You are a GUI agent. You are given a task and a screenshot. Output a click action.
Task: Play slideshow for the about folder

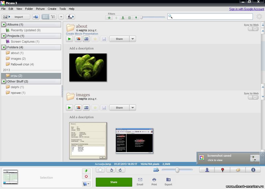(x=69, y=39)
